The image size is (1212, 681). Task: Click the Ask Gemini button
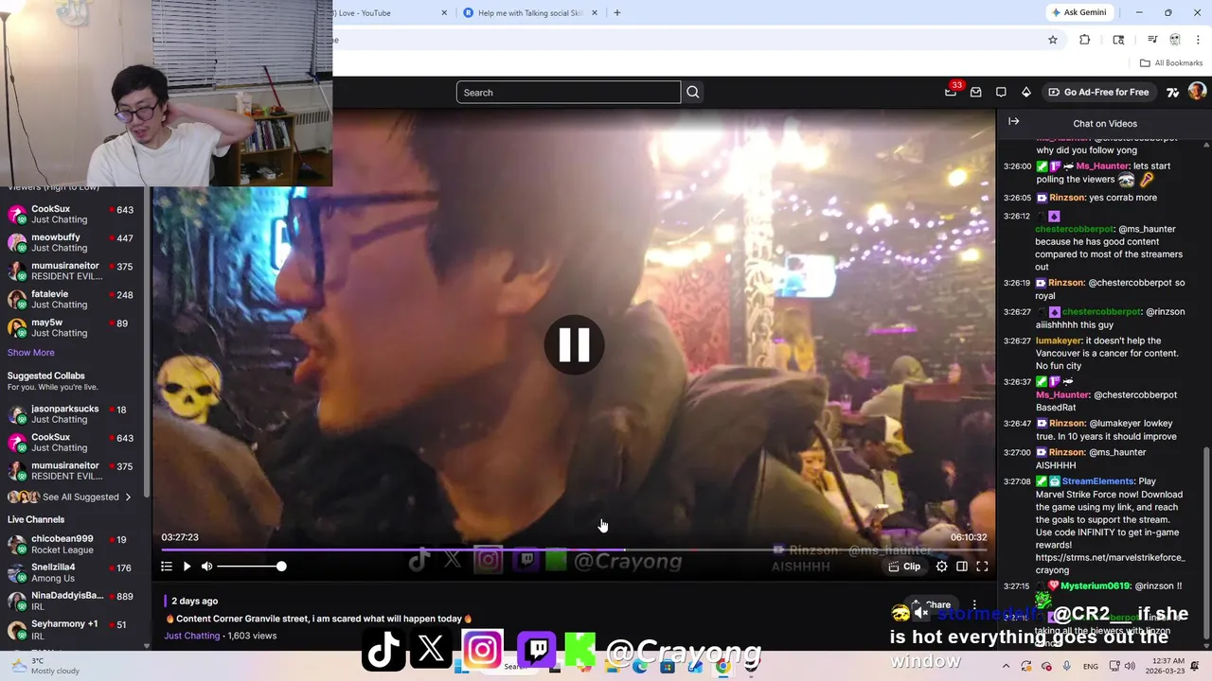pos(1078,12)
